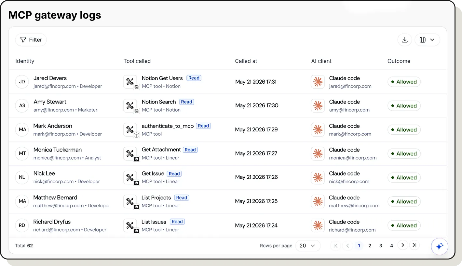This screenshot has width=462, height=266.
Task: Click the MA avatar for Mark Anderson
Action: [x=22, y=129]
